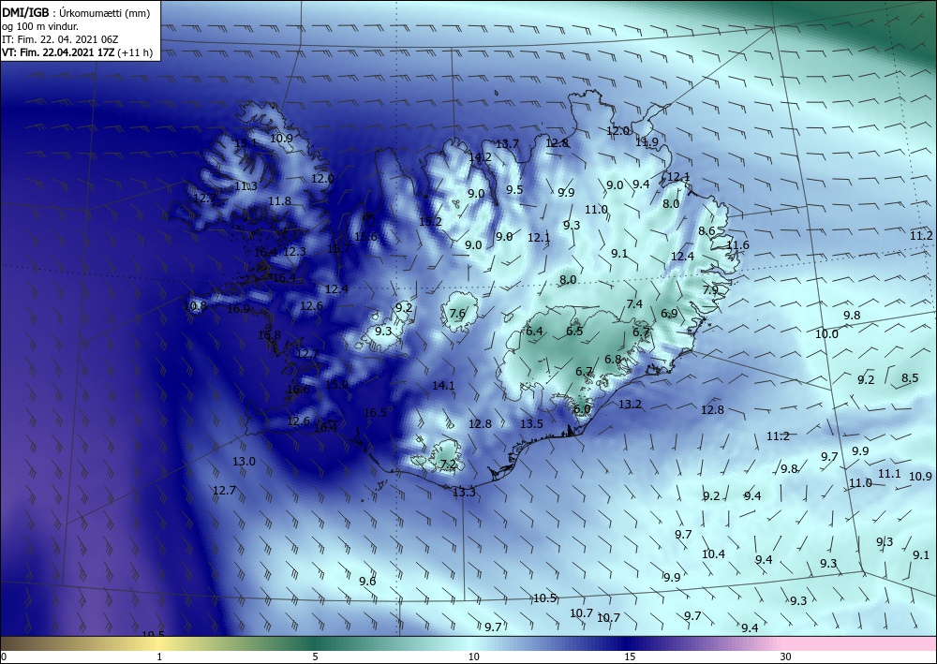The image size is (937, 664).
Task: Select the IT: Fim. 22. 04. 2021 06Z line
Action: pyautogui.click(x=60, y=39)
